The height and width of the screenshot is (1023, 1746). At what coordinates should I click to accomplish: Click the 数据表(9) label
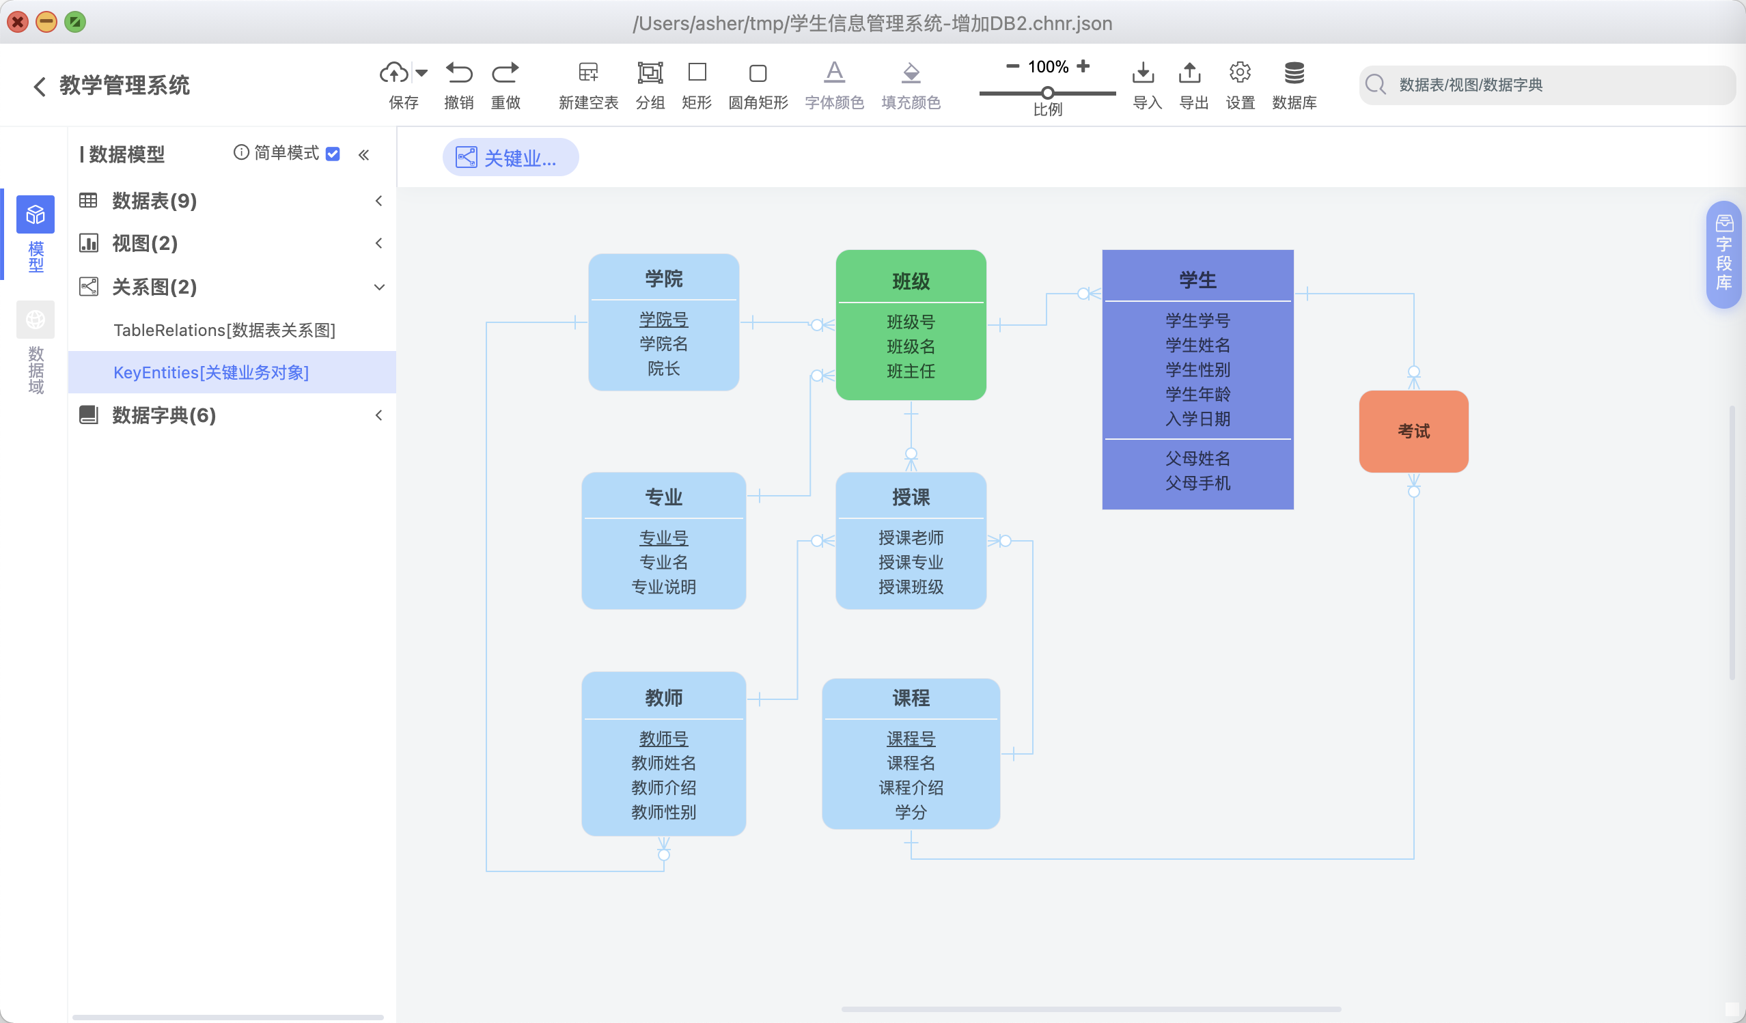click(x=154, y=201)
